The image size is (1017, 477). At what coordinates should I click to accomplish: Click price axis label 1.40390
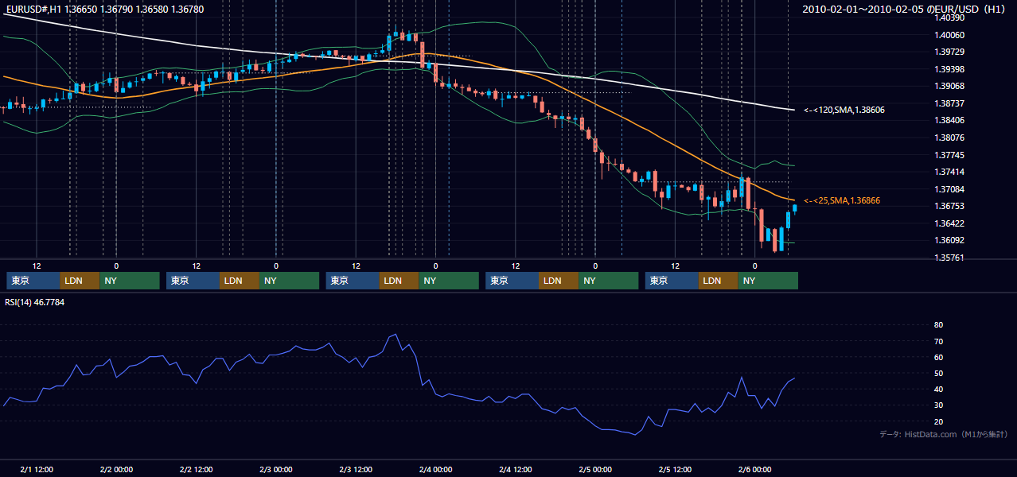[x=949, y=17]
